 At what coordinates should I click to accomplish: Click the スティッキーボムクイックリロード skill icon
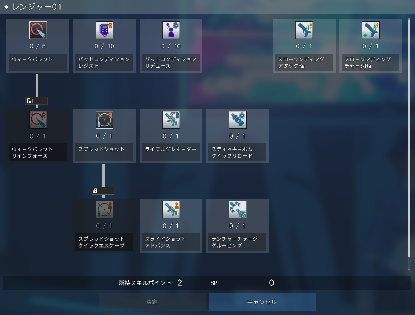238,120
